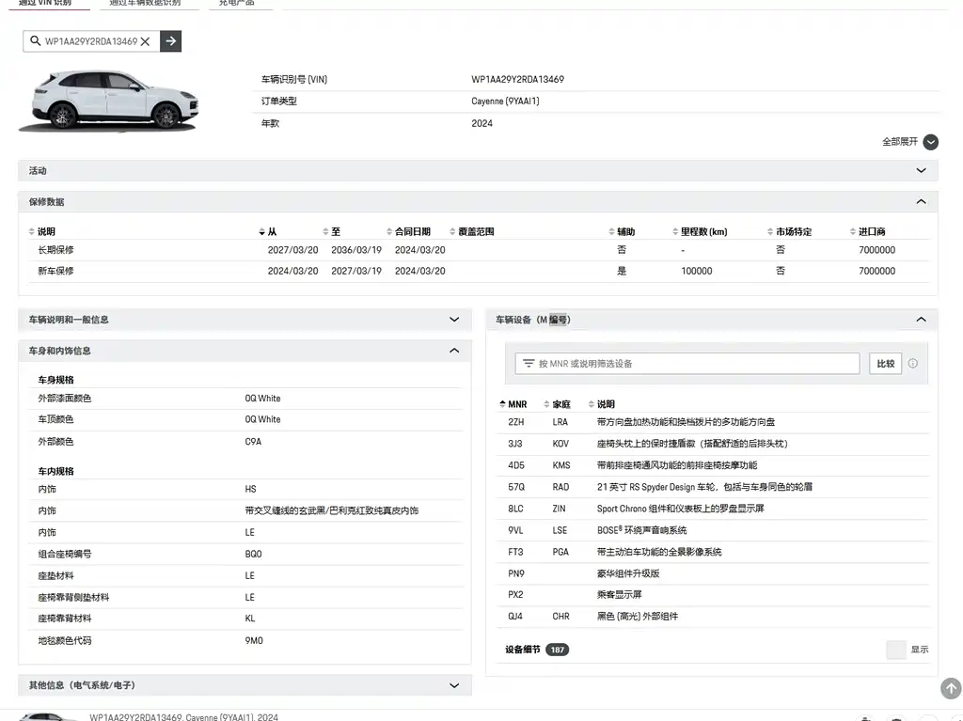Expand 车辆说明和一般信息 section
The width and height of the screenshot is (963, 721).
[x=245, y=320]
